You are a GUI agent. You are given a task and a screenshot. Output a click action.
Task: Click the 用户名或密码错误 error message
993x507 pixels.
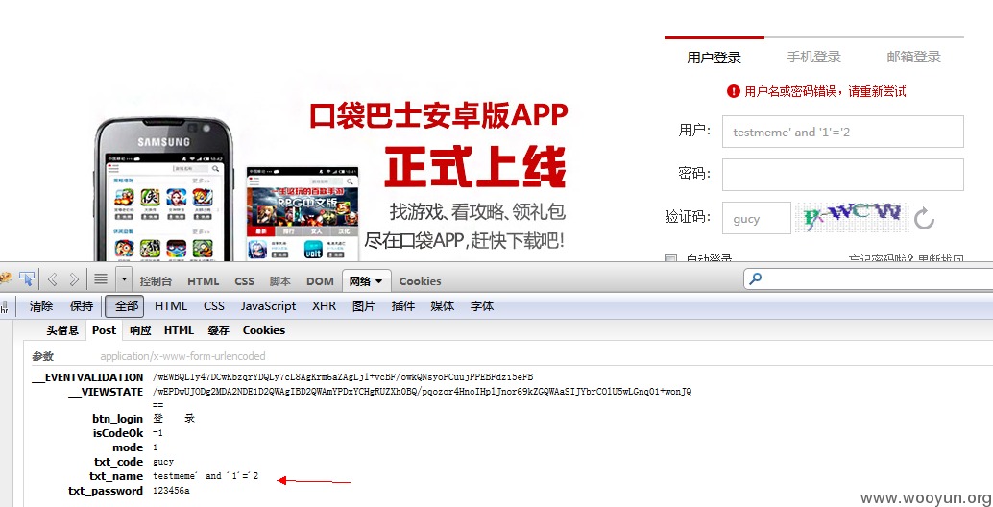tap(825, 92)
